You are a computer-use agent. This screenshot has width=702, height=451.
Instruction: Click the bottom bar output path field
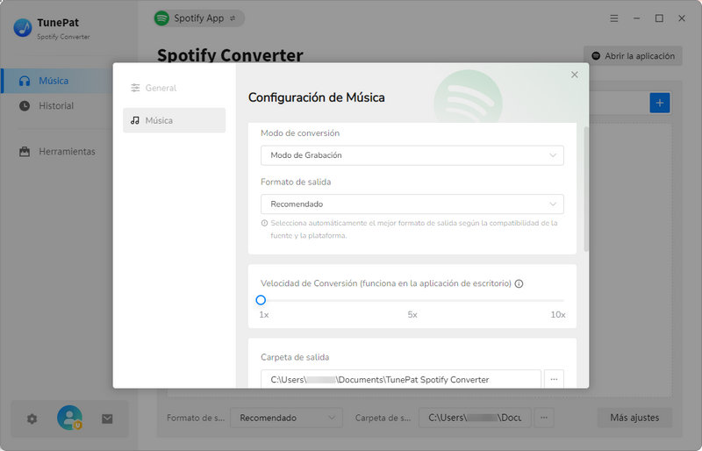coord(475,418)
